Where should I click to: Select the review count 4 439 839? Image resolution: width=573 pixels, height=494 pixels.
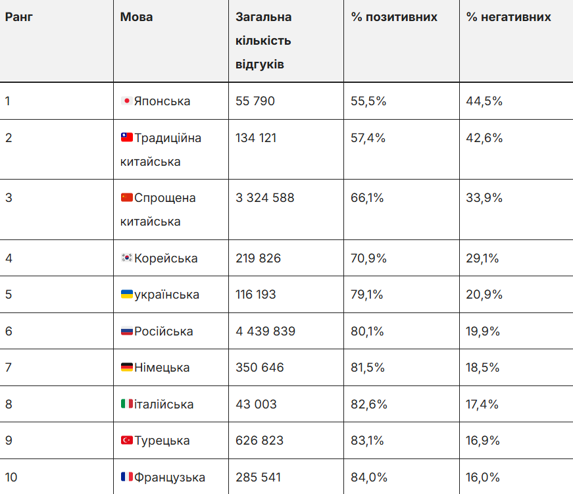click(265, 332)
